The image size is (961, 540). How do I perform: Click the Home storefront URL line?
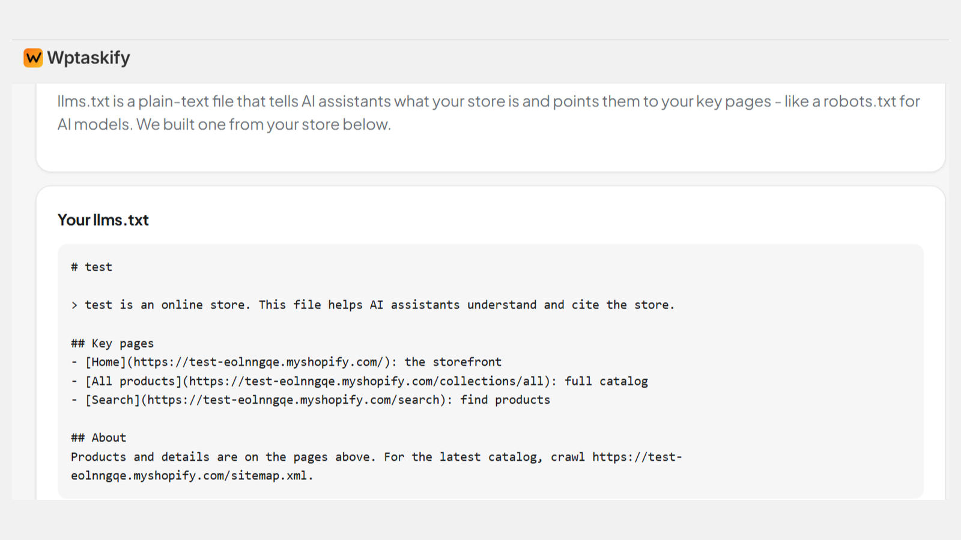tap(286, 362)
